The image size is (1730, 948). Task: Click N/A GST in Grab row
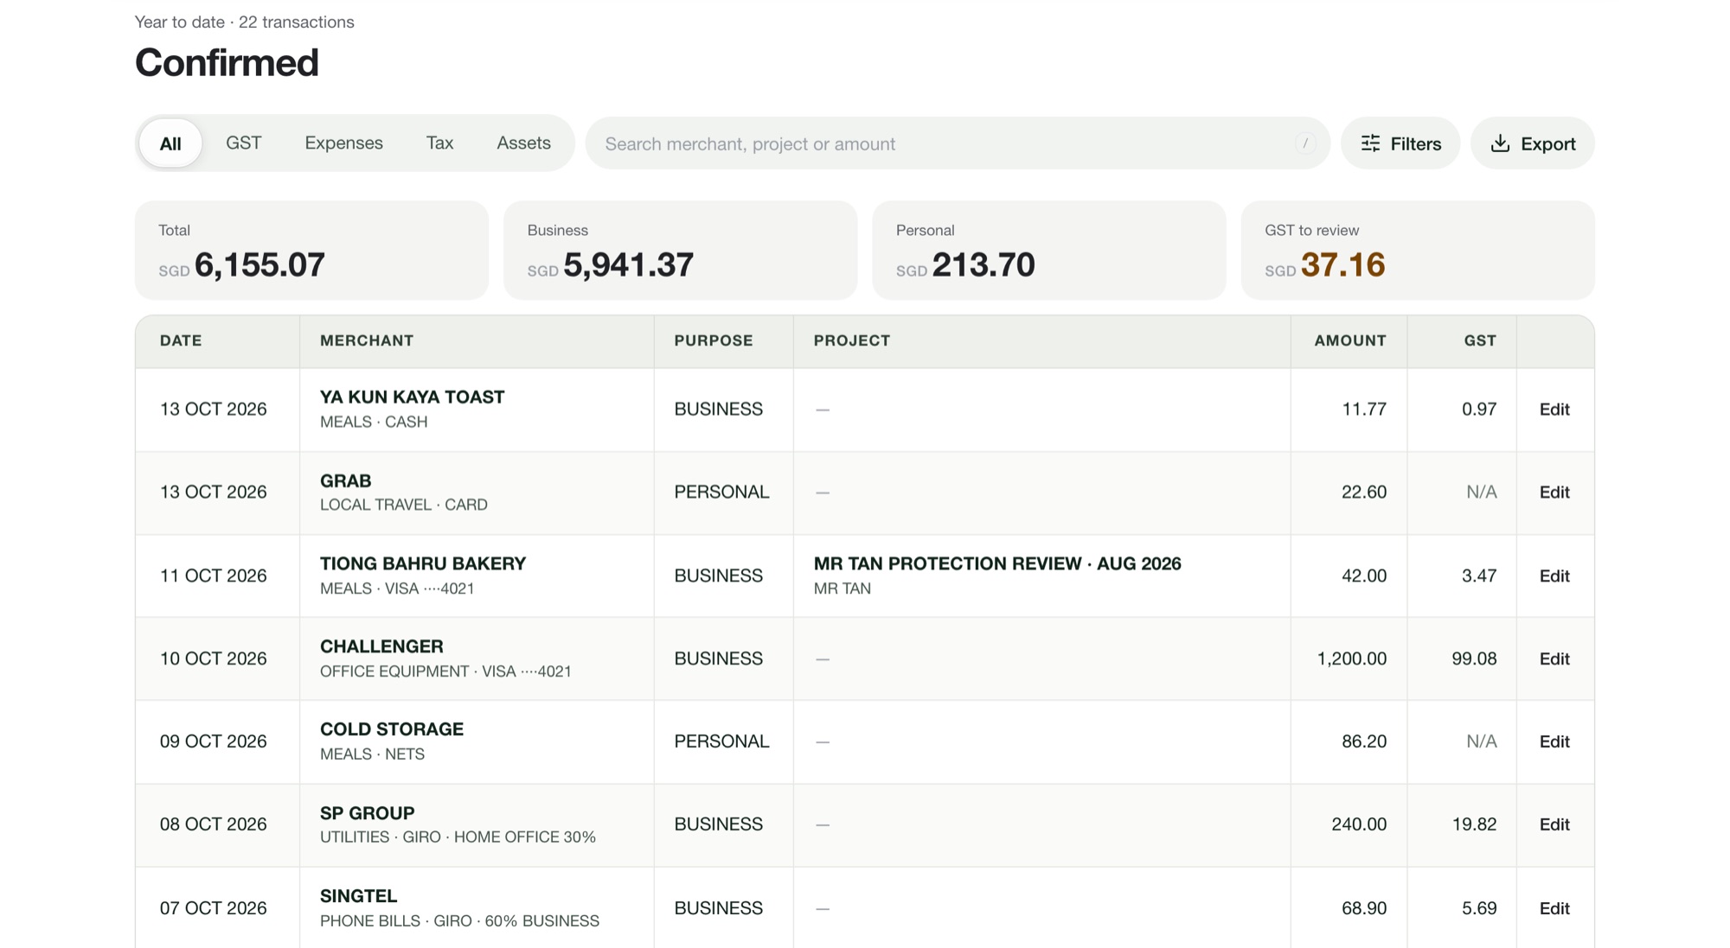[x=1482, y=493]
